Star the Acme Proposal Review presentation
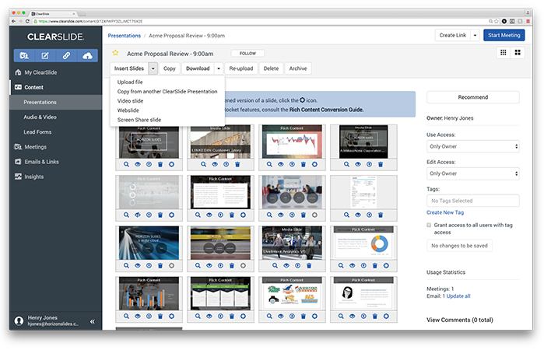 click(115, 53)
